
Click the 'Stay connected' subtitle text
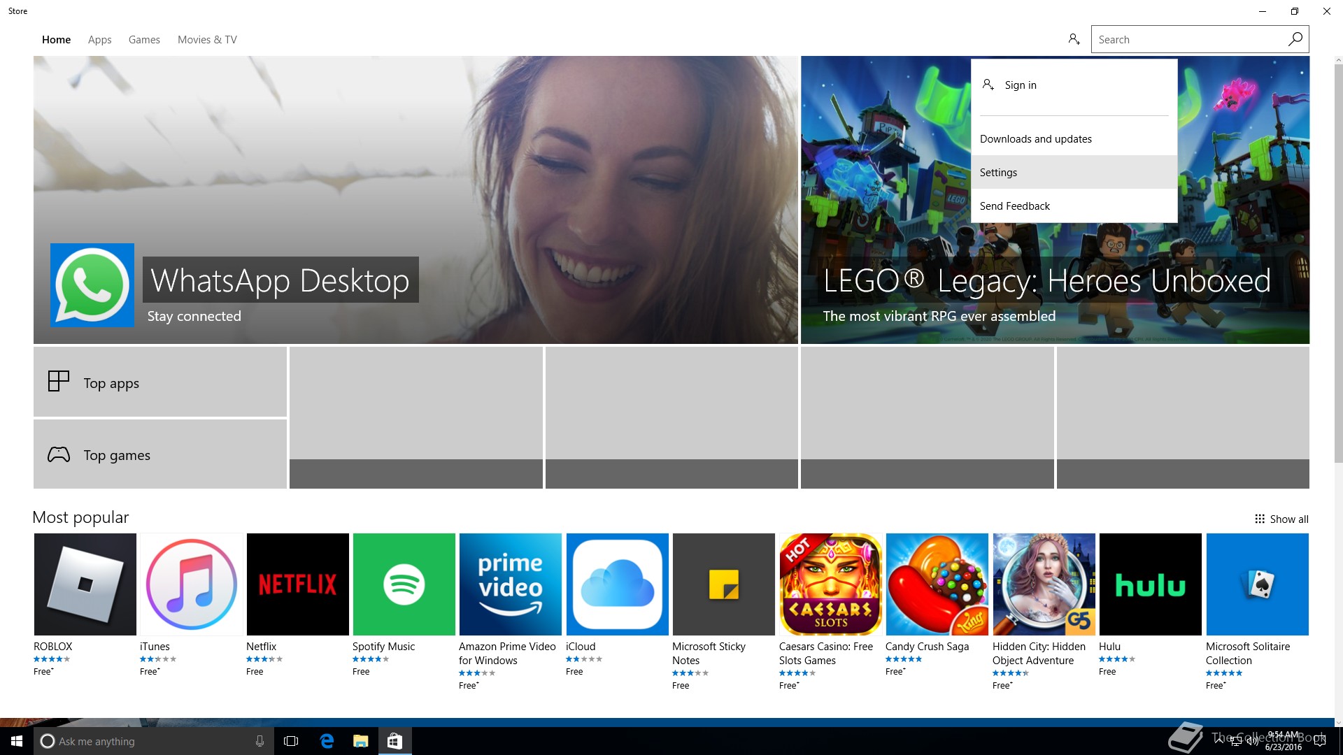[x=194, y=316]
